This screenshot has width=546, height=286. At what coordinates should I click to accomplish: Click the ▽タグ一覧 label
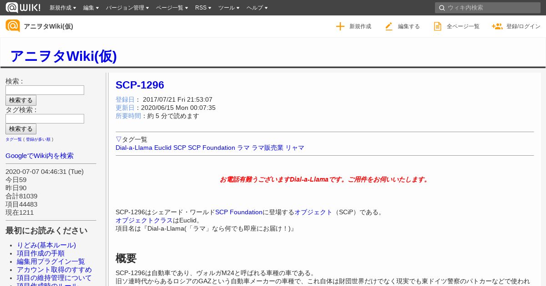coord(131,139)
